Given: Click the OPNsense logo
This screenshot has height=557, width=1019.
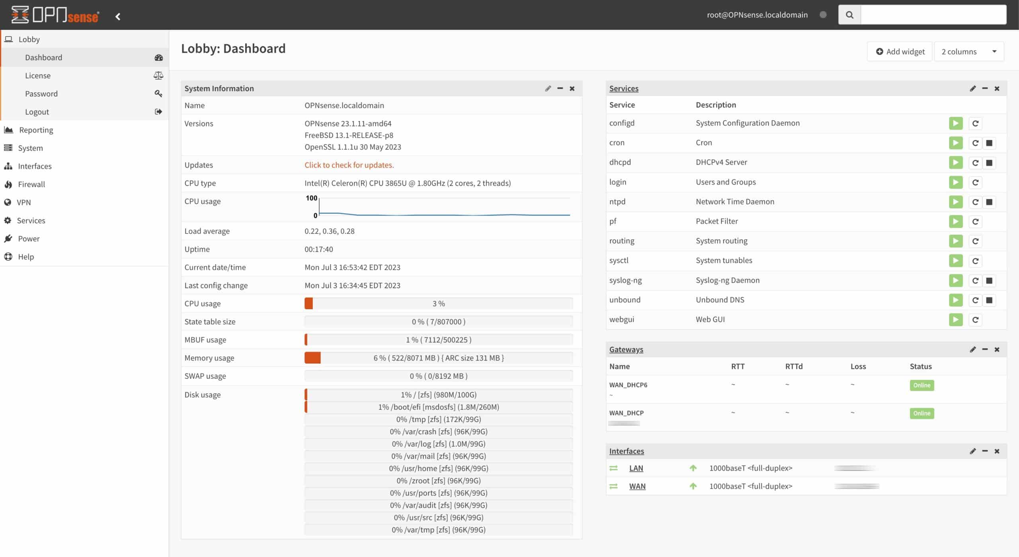Looking at the screenshot, I should point(55,15).
